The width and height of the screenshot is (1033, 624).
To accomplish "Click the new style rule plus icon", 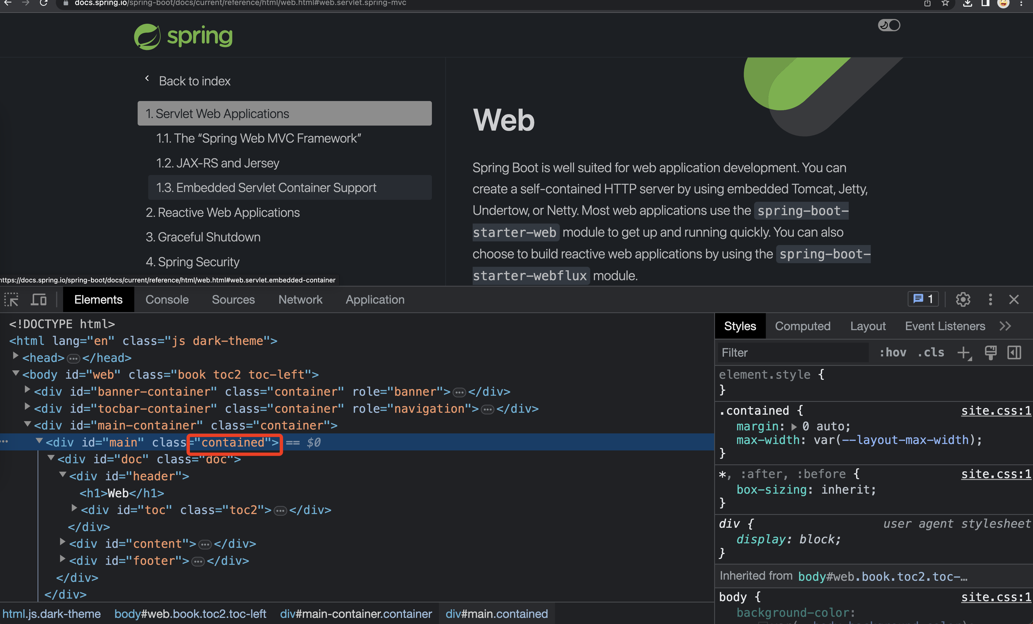I will tap(964, 352).
